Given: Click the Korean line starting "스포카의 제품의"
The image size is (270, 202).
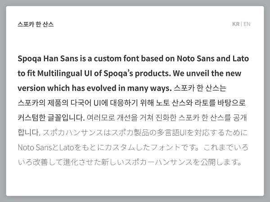Looking at the screenshot, I should (131, 103).
